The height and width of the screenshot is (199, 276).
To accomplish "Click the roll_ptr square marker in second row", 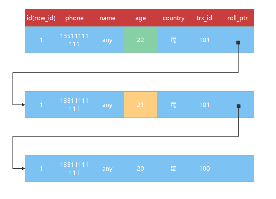I will tap(238, 106).
